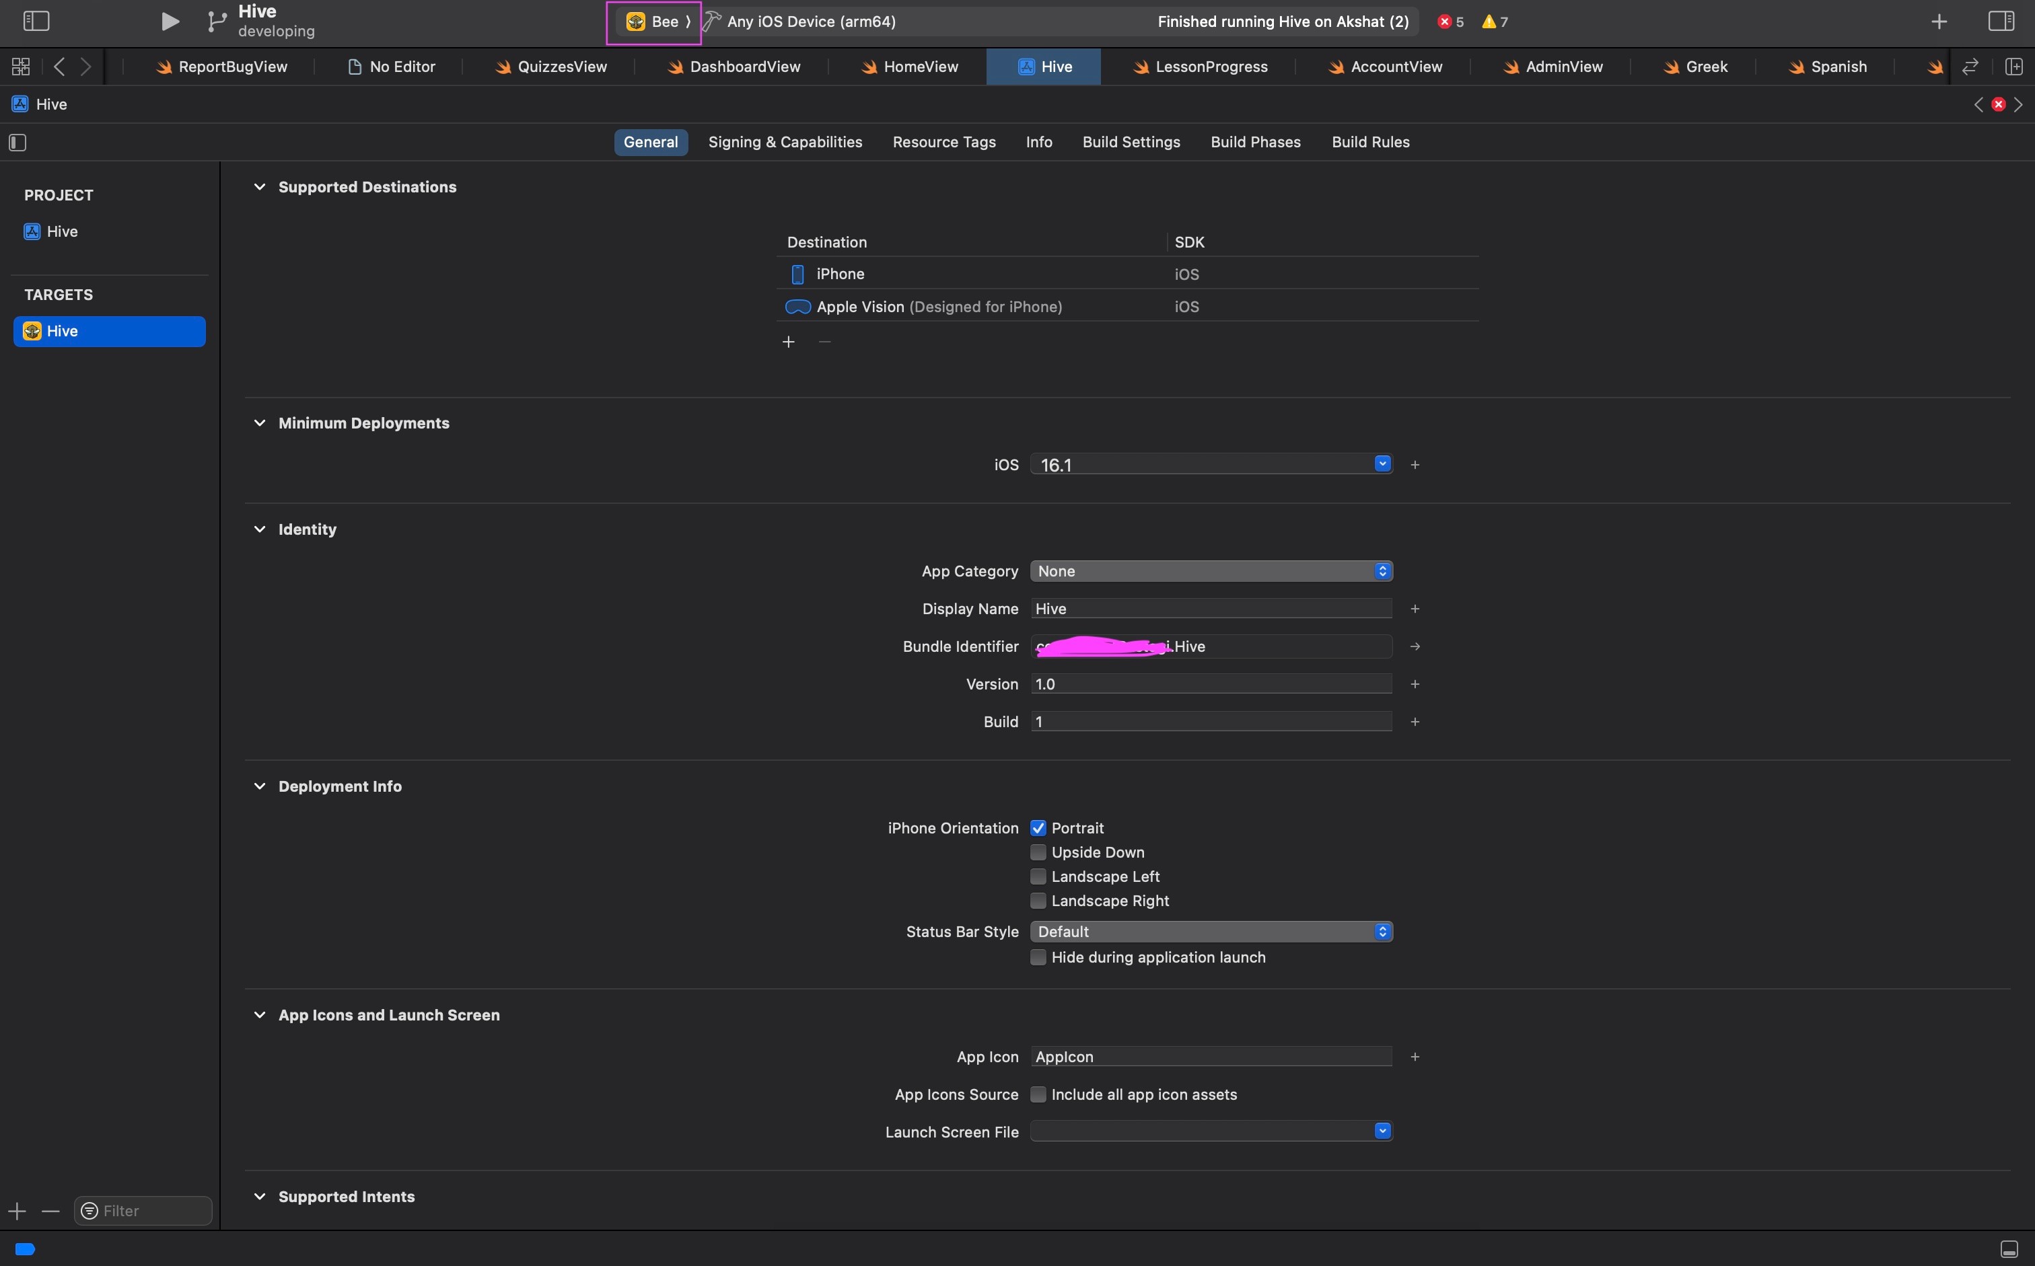Run the Hive app with play button
The image size is (2035, 1266).
point(170,21)
